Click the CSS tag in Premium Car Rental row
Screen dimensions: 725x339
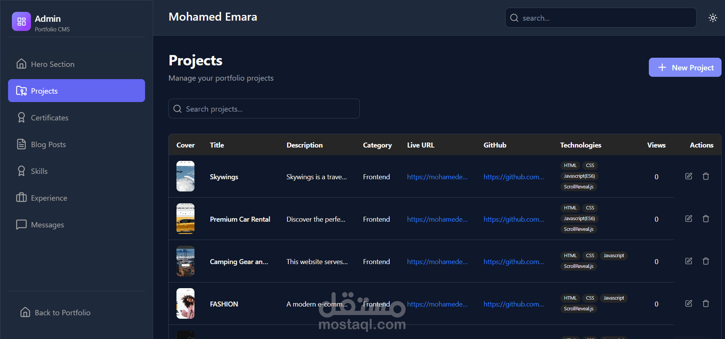(590, 208)
